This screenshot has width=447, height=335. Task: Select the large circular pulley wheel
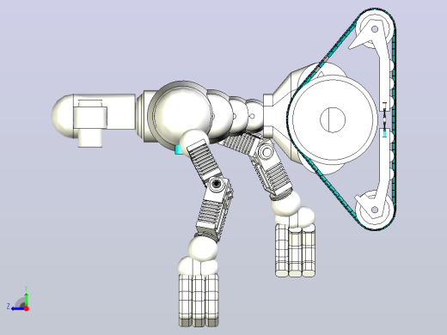tap(333, 119)
